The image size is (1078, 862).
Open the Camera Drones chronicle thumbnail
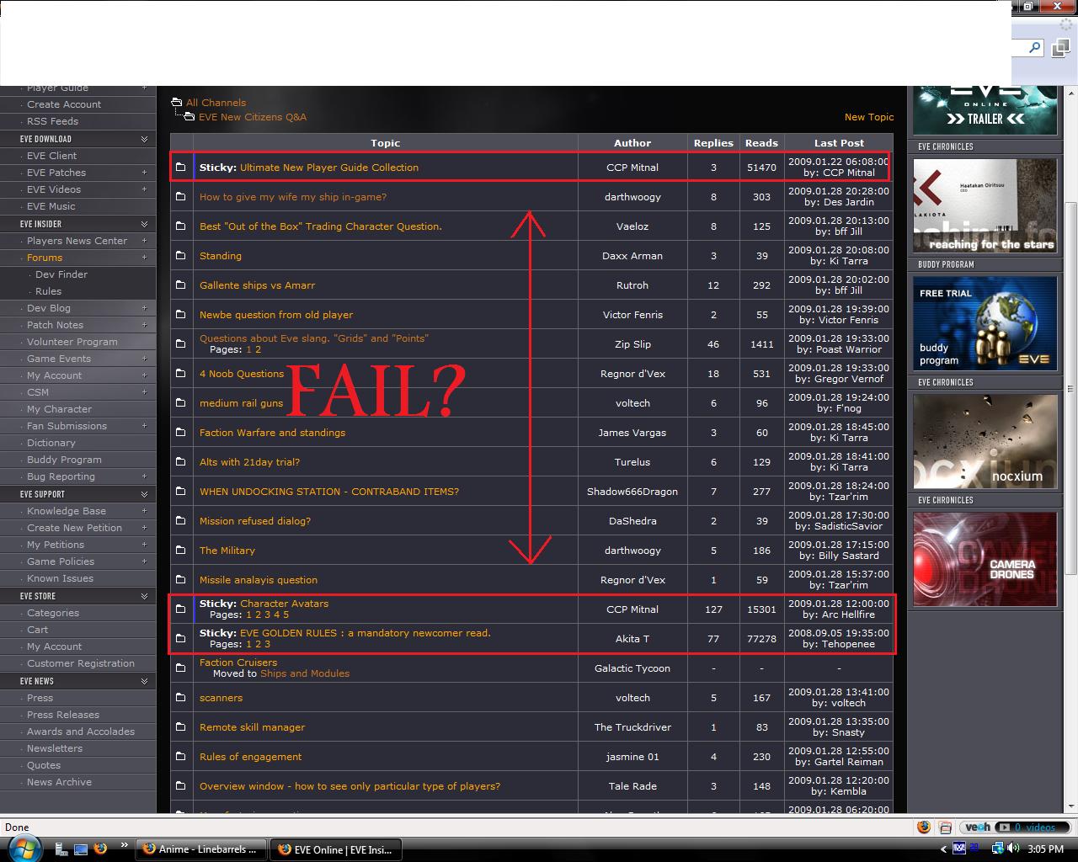[x=985, y=559]
